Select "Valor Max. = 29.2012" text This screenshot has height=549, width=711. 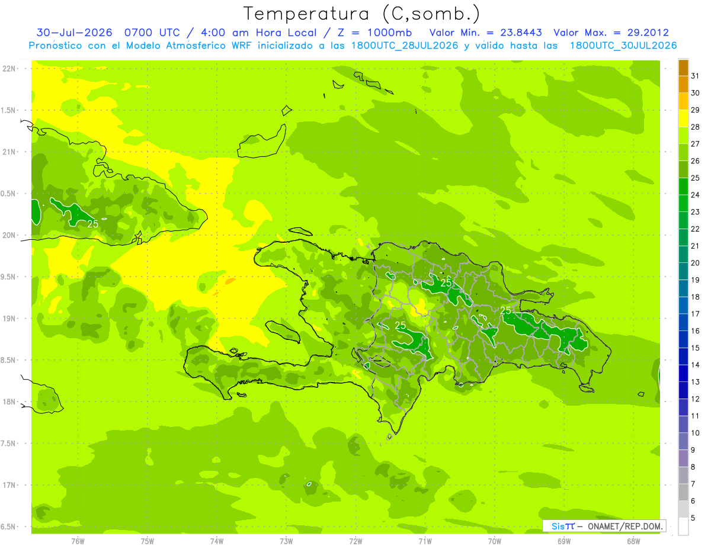(x=611, y=33)
